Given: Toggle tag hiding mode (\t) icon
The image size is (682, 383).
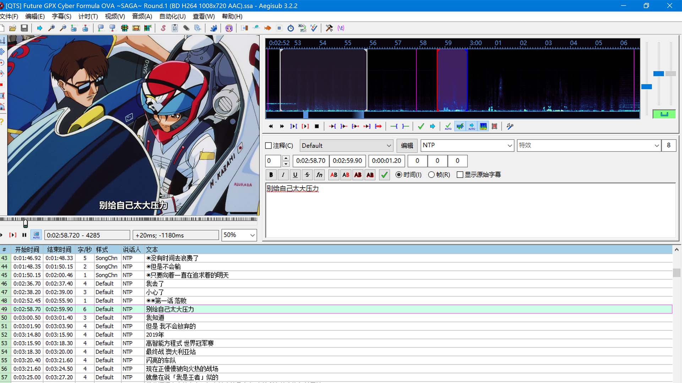Looking at the screenshot, I should click(341, 28).
